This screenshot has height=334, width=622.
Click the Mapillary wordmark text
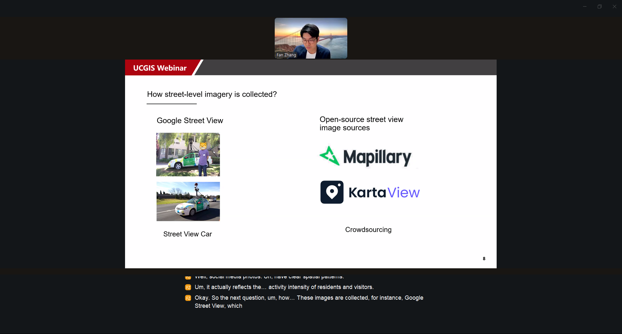pyautogui.click(x=377, y=157)
